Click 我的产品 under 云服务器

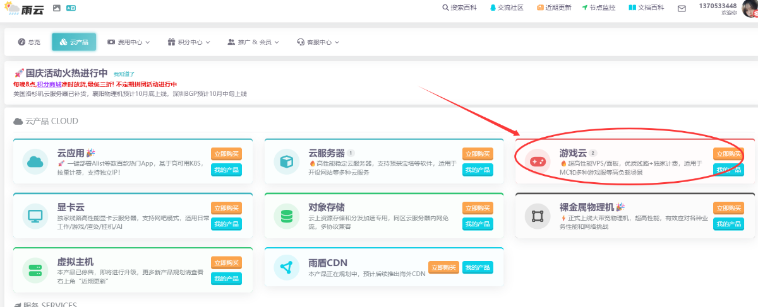coord(478,170)
